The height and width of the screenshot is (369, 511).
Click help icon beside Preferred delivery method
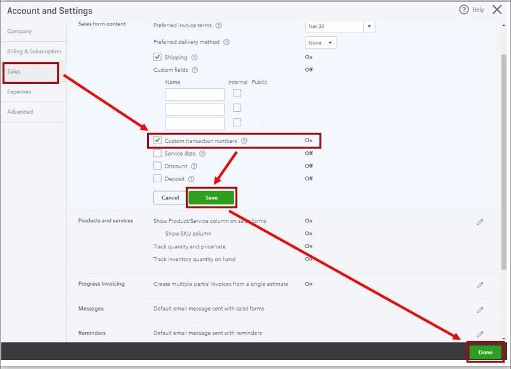[226, 42]
